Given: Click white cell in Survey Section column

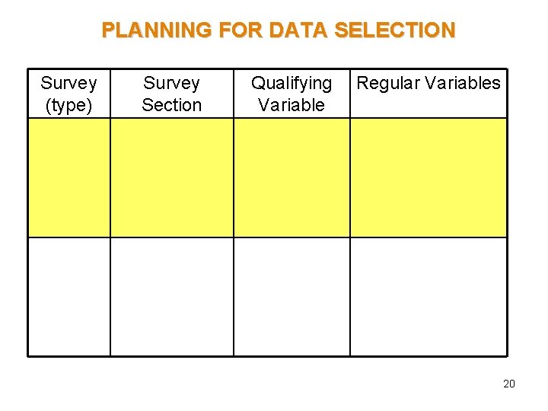Looking at the screenshot, I should coord(172,297).
